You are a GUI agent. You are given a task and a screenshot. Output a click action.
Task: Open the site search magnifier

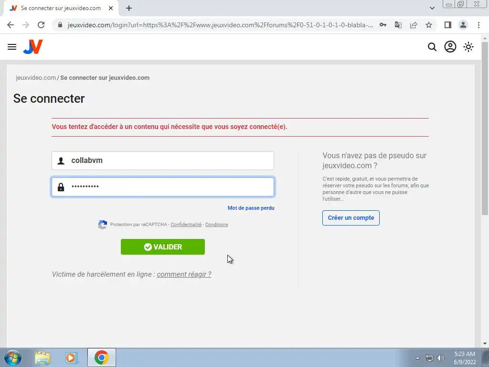click(432, 47)
